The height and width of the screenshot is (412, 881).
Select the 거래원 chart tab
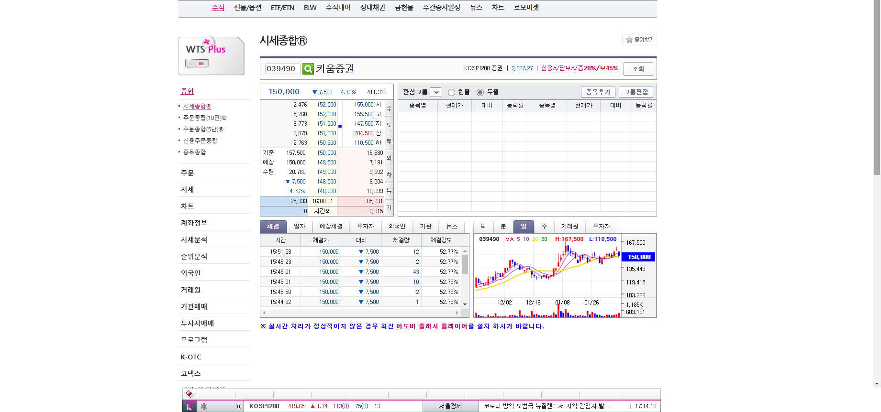pyautogui.click(x=569, y=227)
